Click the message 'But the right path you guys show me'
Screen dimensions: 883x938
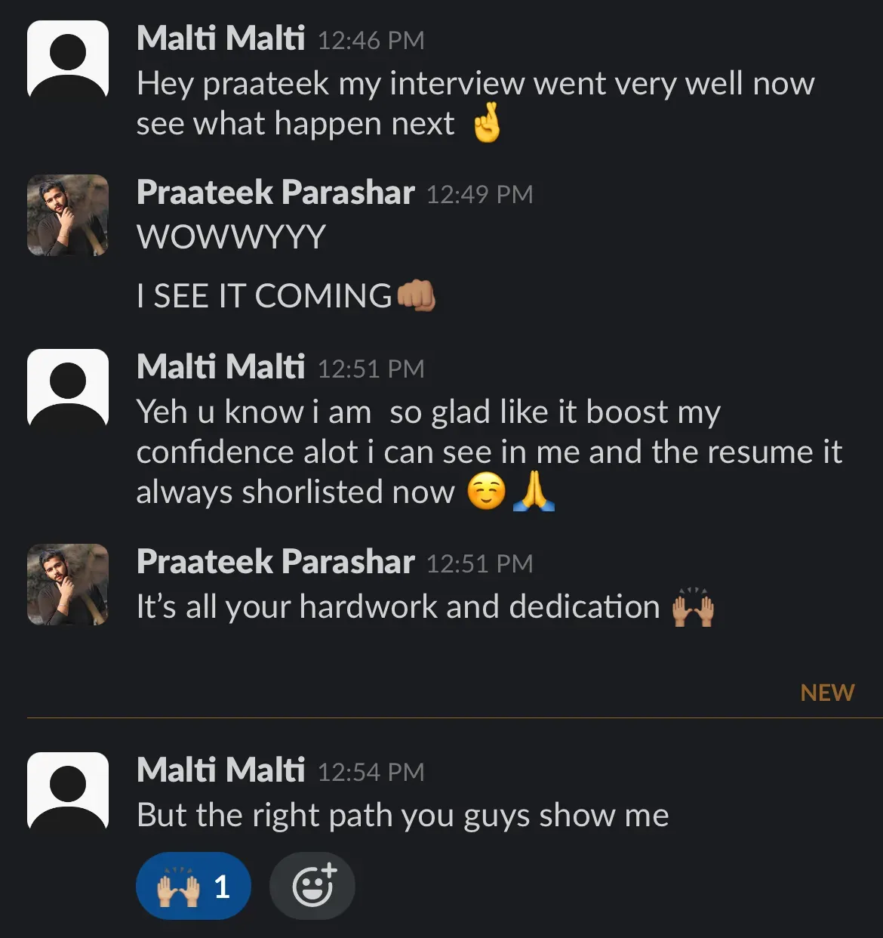[403, 816]
